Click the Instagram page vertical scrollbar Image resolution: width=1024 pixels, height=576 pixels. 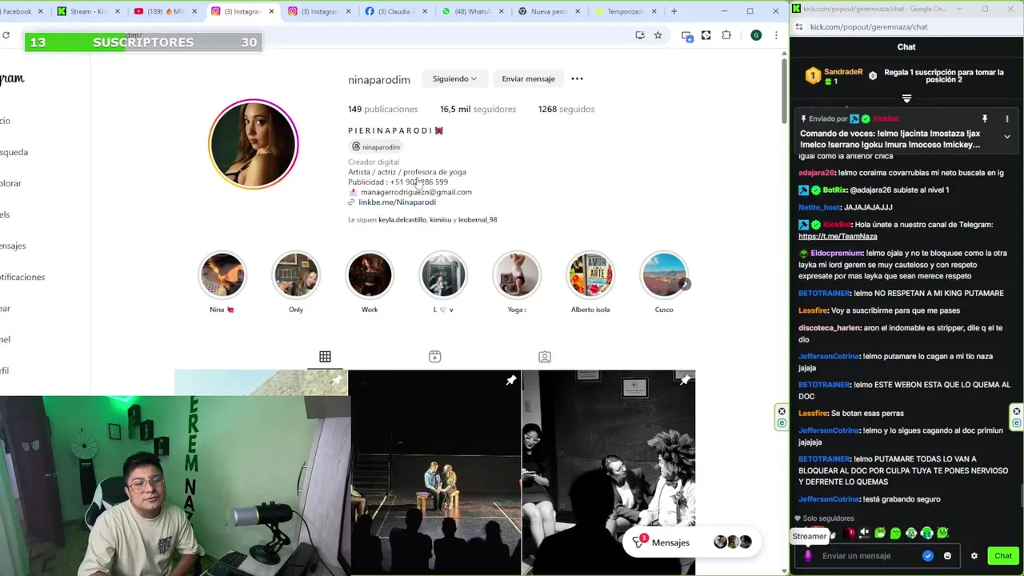click(x=783, y=91)
